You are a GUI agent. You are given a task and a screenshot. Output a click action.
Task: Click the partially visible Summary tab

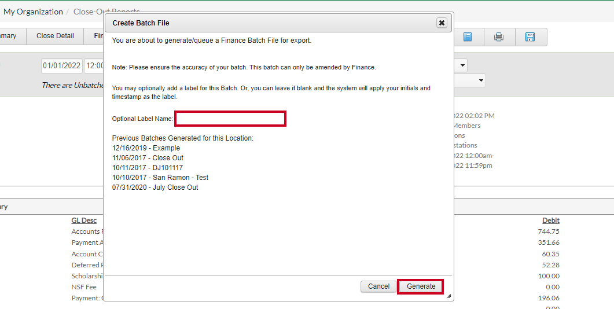point(9,36)
